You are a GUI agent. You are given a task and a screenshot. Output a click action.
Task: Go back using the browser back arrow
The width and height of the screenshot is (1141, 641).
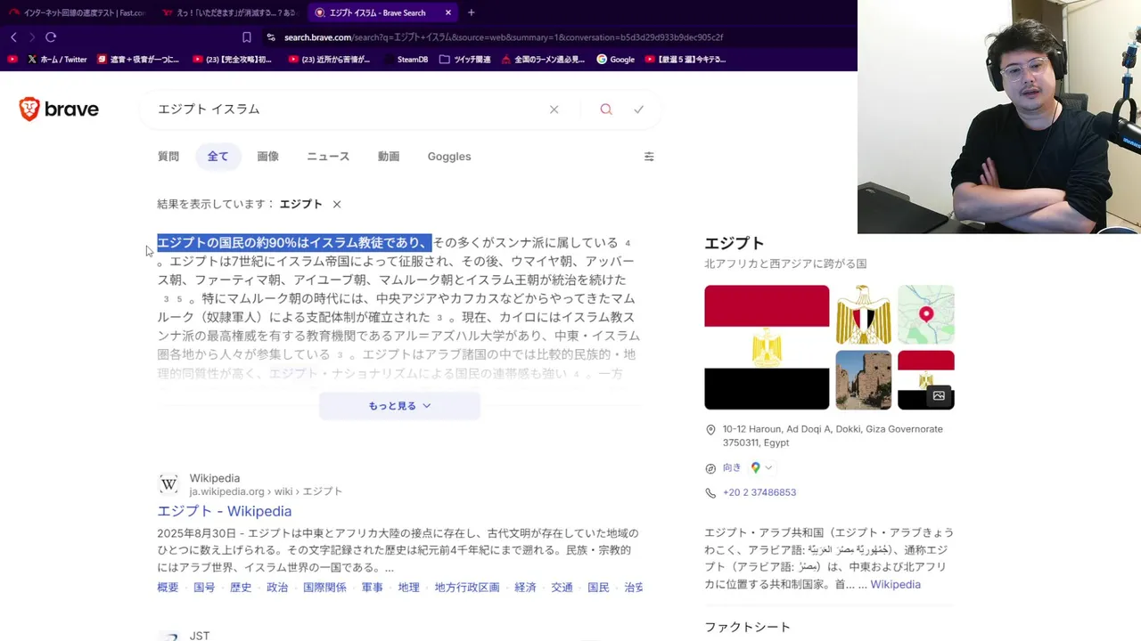pyautogui.click(x=13, y=37)
